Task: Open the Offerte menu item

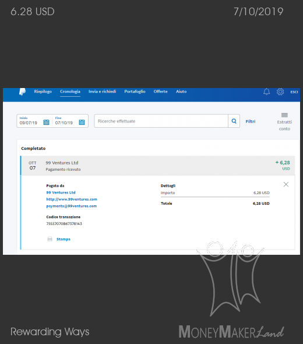Action: coord(160,92)
